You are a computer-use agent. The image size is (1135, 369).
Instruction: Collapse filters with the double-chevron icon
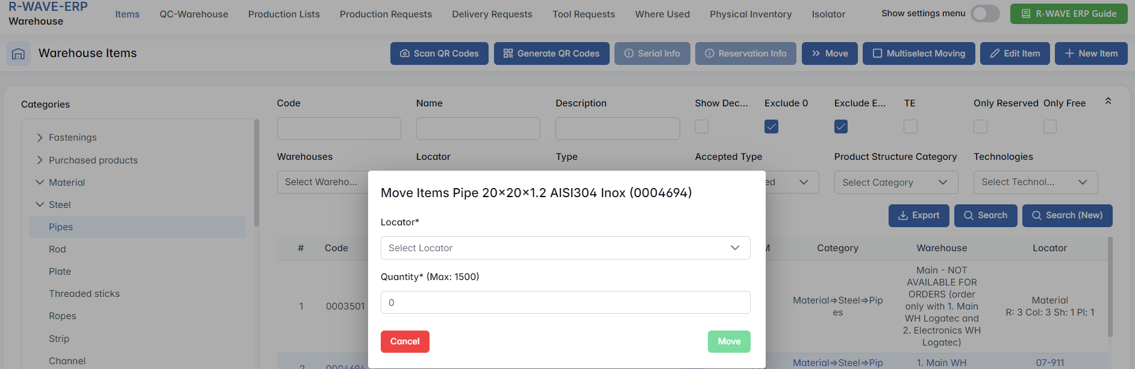[x=1108, y=101]
